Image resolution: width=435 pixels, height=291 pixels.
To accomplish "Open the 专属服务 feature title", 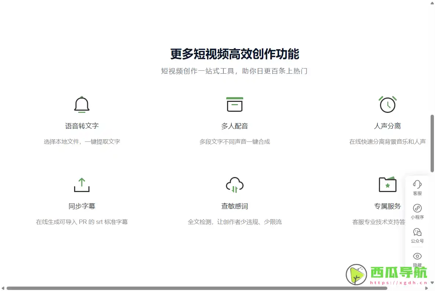I will pyautogui.click(x=388, y=206).
